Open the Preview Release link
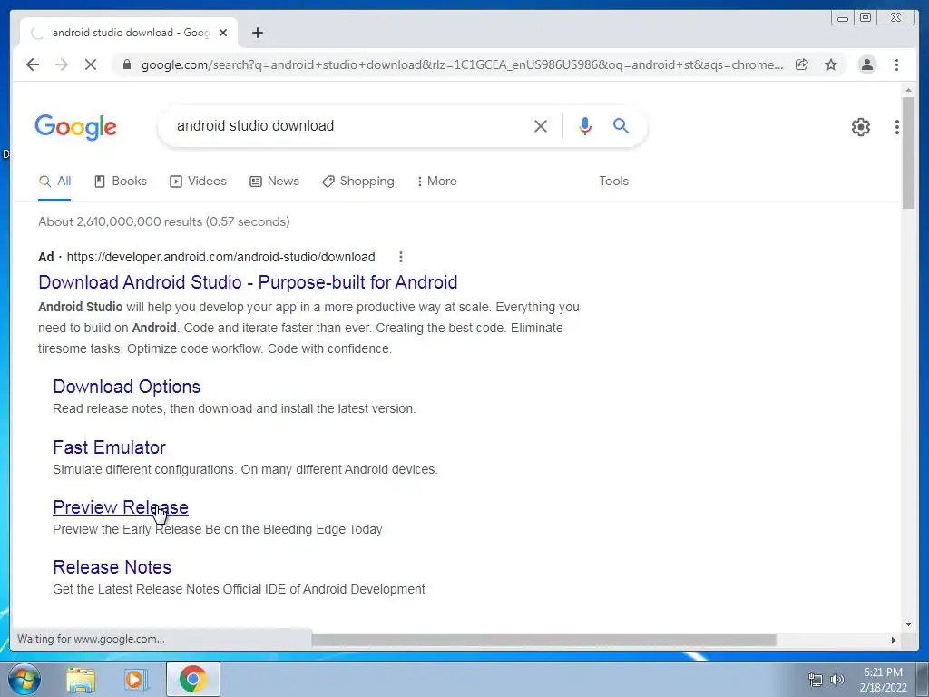The height and width of the screenshot is (697, 929). point(121,507)
